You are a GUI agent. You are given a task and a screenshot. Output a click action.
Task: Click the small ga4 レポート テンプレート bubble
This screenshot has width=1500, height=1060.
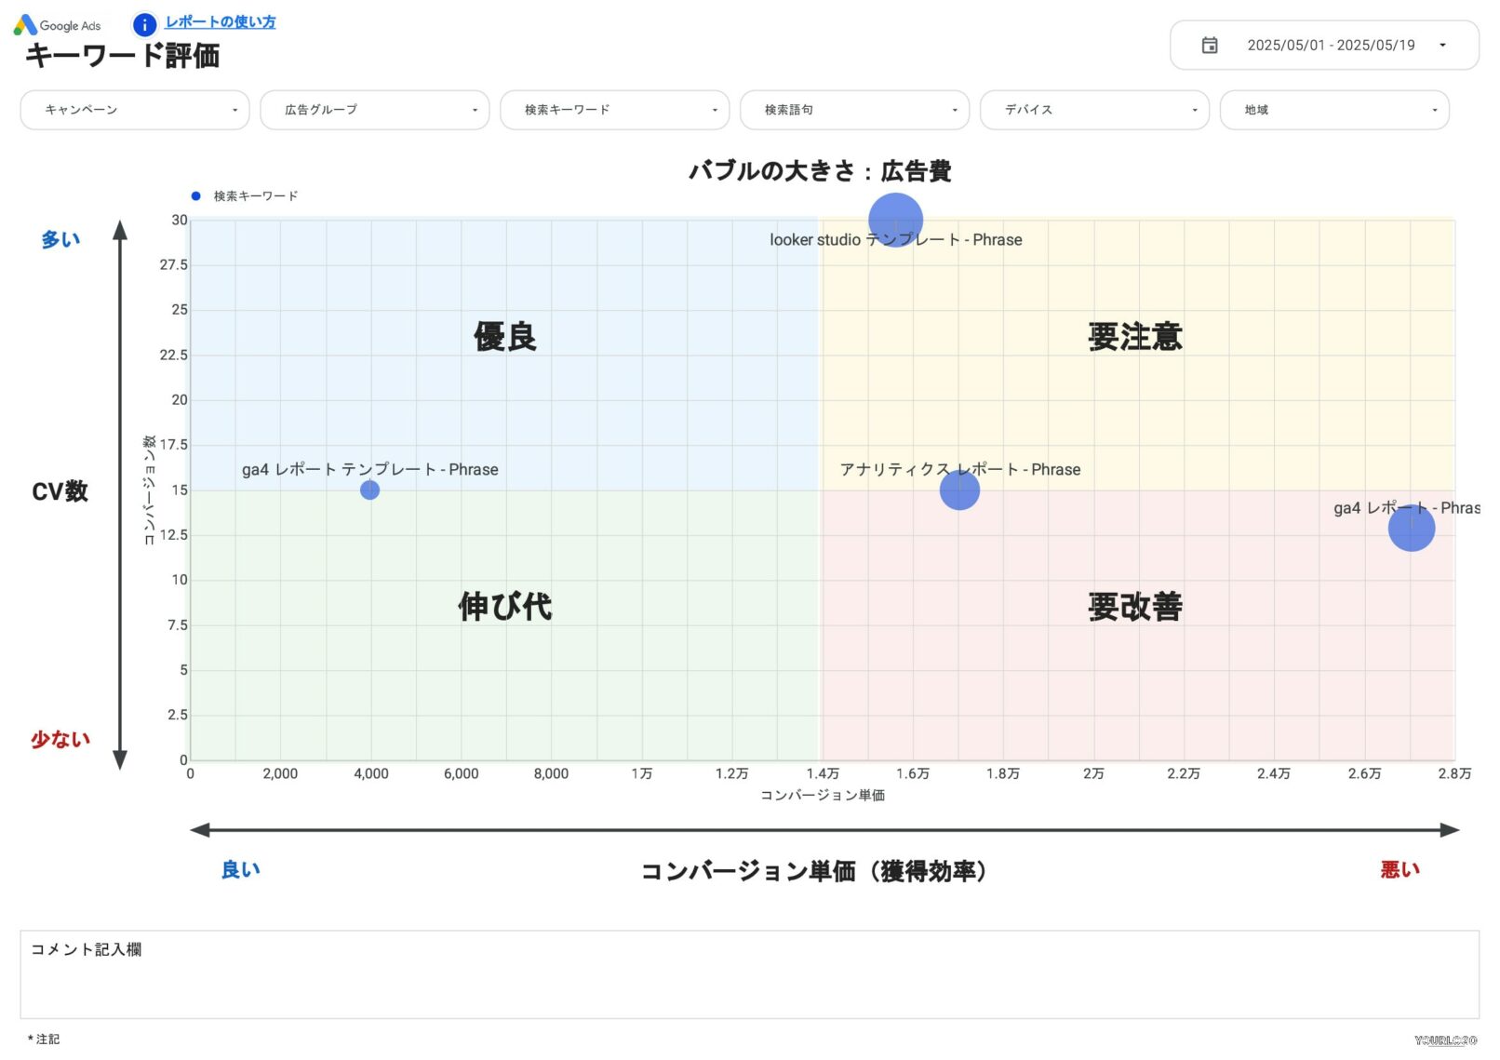[370, 489]
